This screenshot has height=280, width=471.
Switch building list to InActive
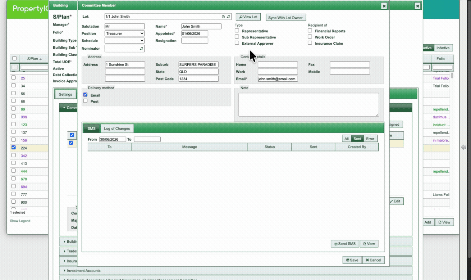click(x=443, y=48)
